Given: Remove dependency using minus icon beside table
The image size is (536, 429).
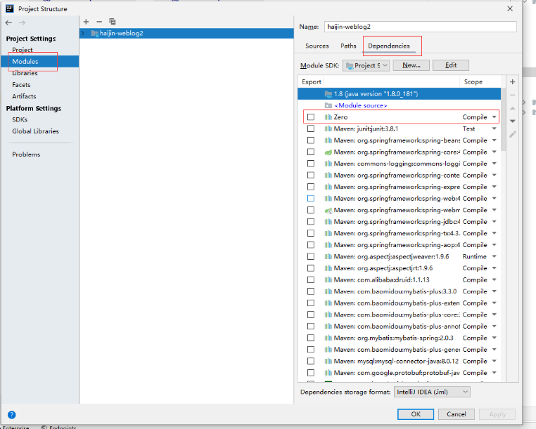Looking at the screenshot, I should pyautogui.click(x=512, y=95).
